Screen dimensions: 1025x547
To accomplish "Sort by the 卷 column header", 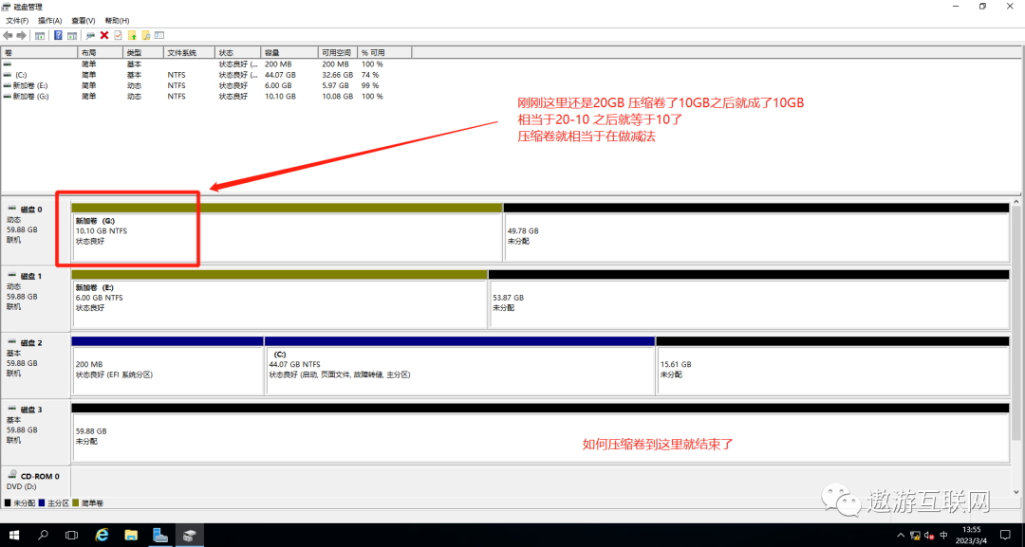I will pyautogui.click(x=39, y=52).
